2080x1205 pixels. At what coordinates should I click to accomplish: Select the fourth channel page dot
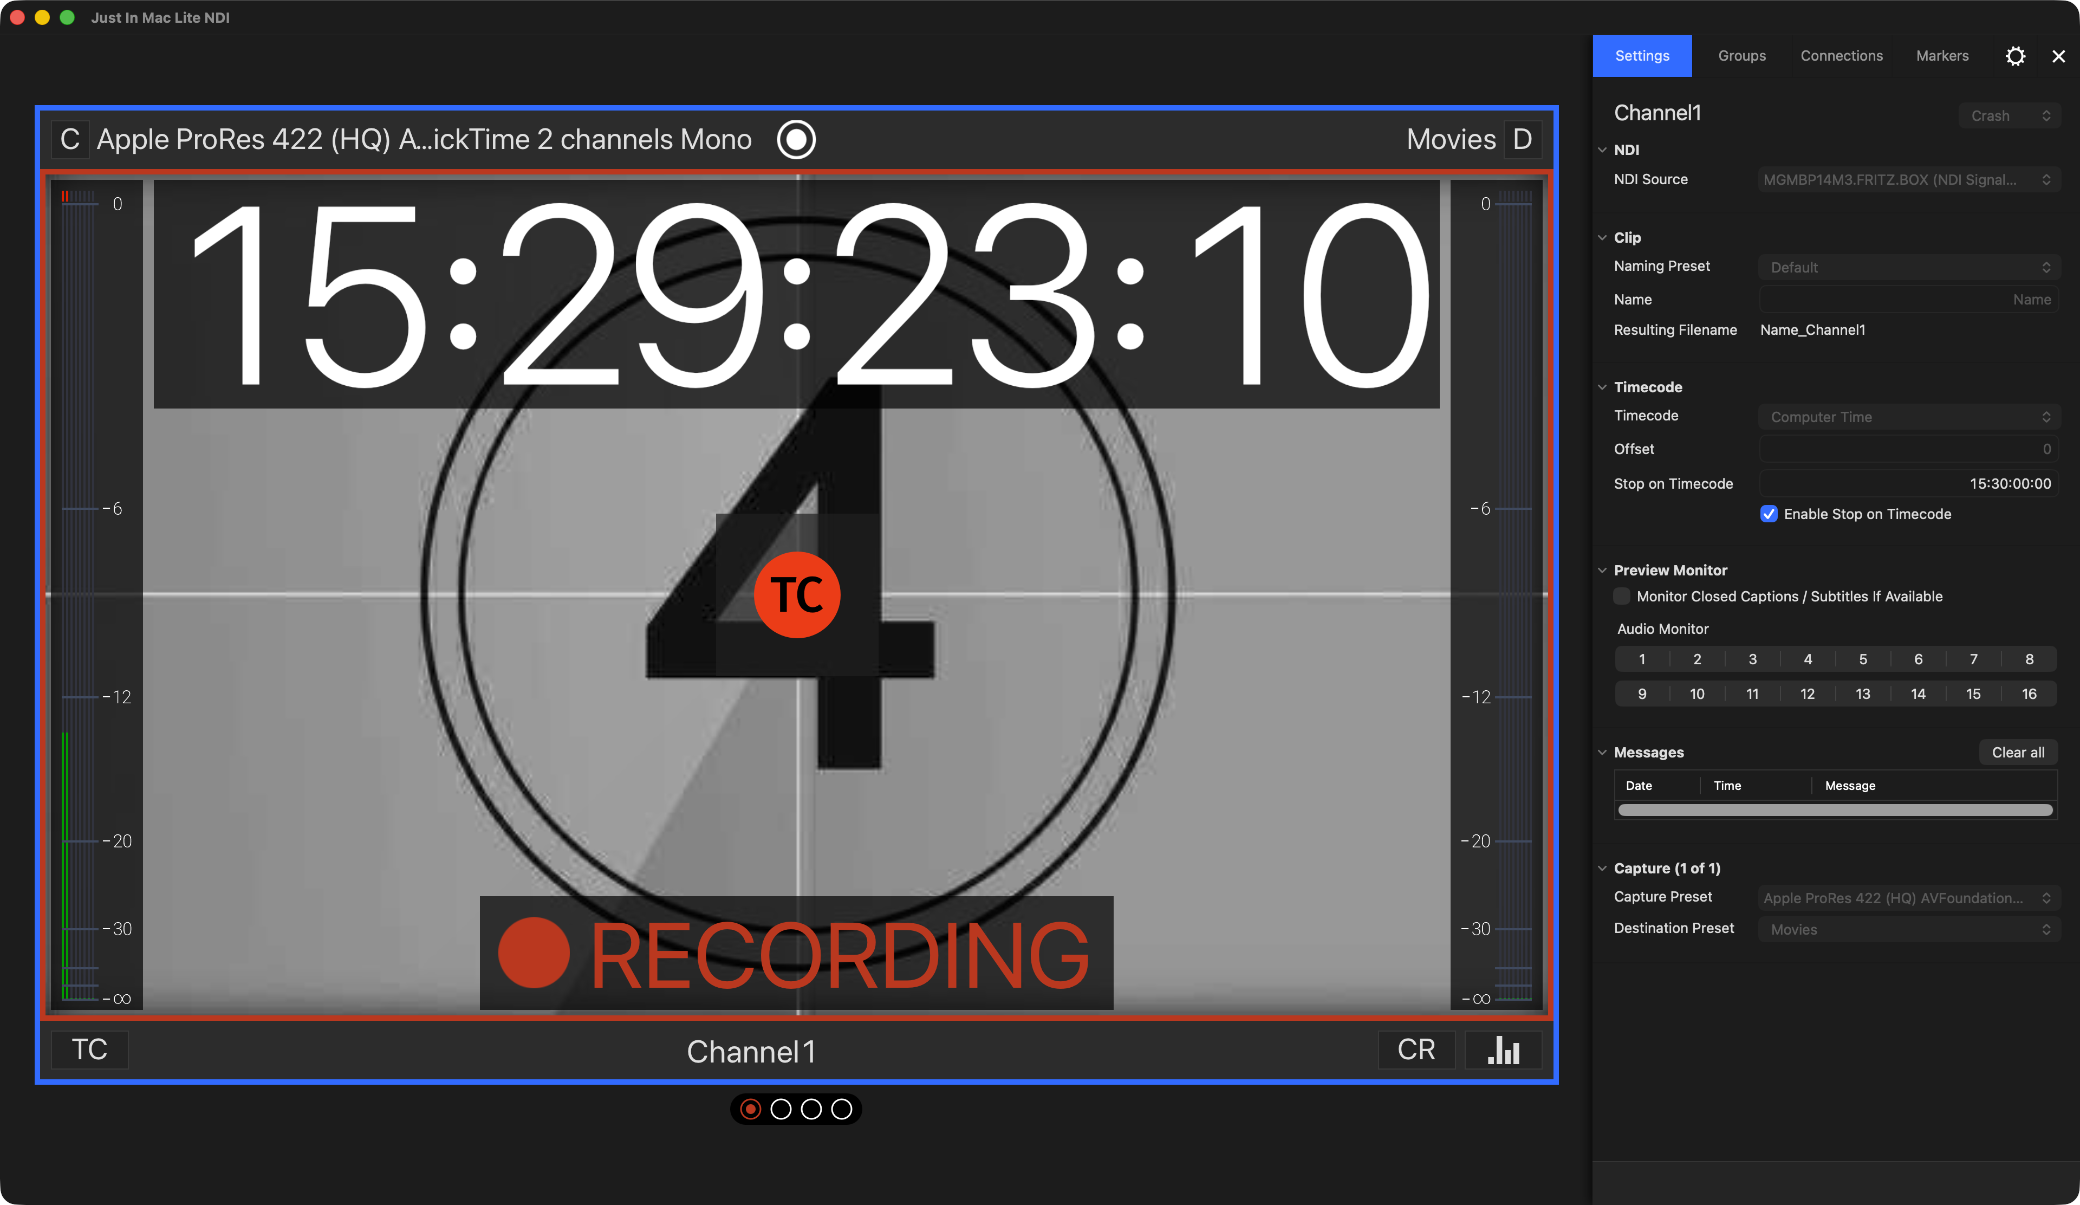tap(841, 1109)
